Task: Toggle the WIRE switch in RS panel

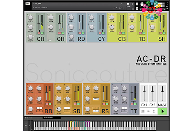Action: coord(96,99)
